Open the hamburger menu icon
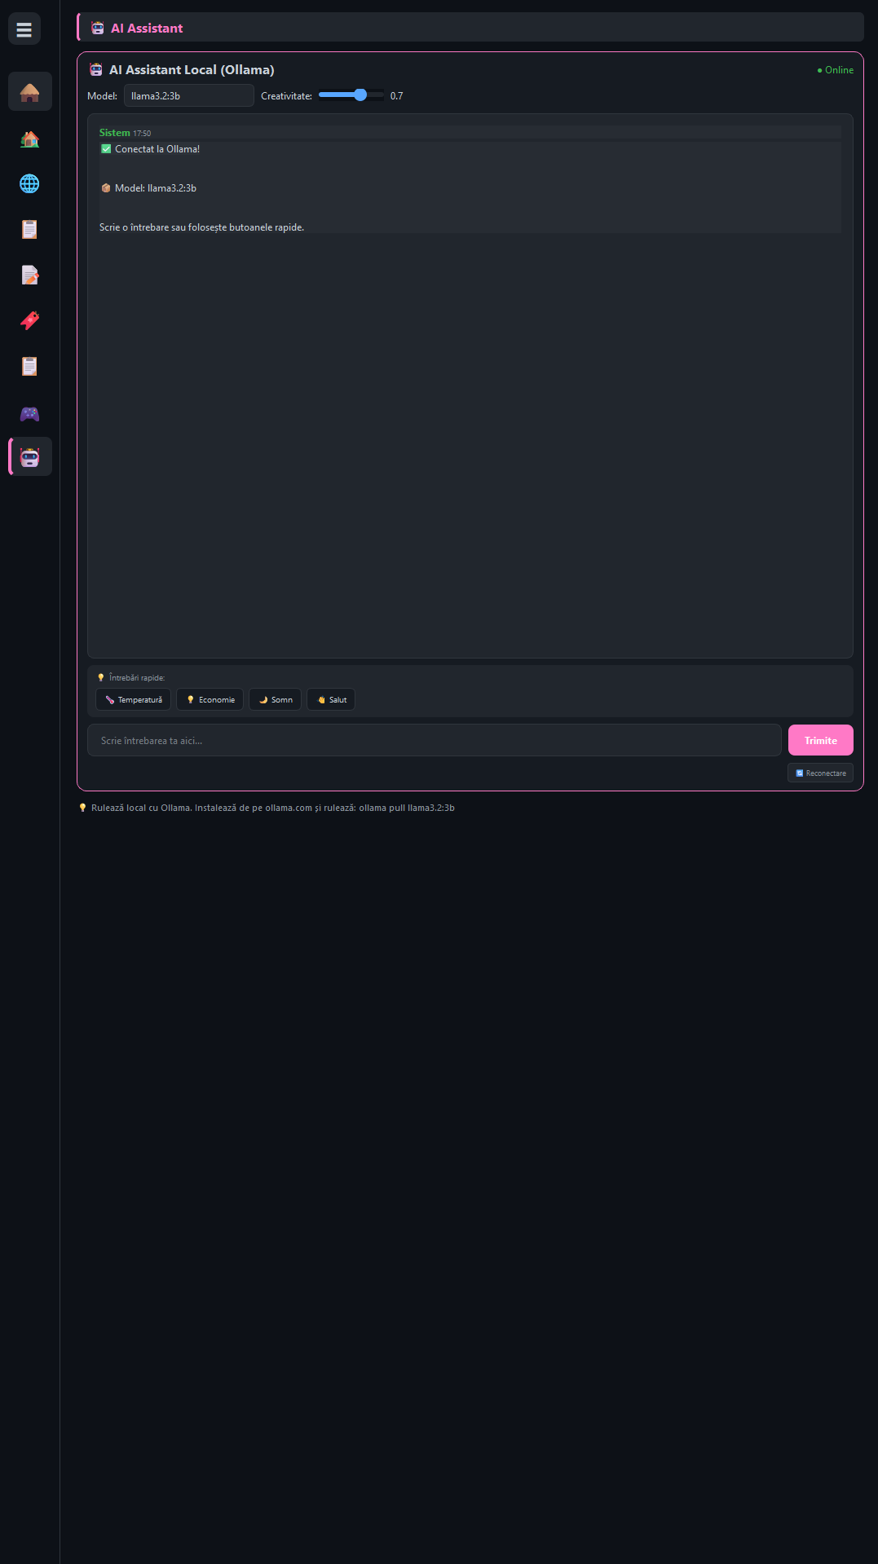878x1564 pixels. tap(24, 29)
